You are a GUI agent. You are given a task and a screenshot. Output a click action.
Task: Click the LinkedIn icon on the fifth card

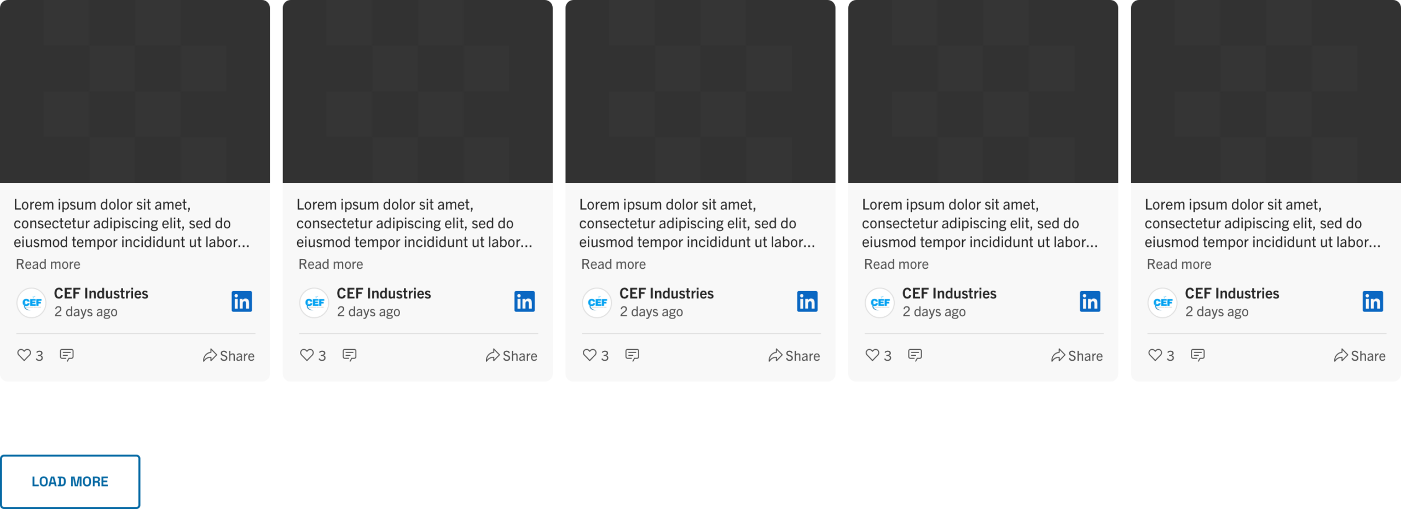pyautogui.click(x=1373, y=302)
